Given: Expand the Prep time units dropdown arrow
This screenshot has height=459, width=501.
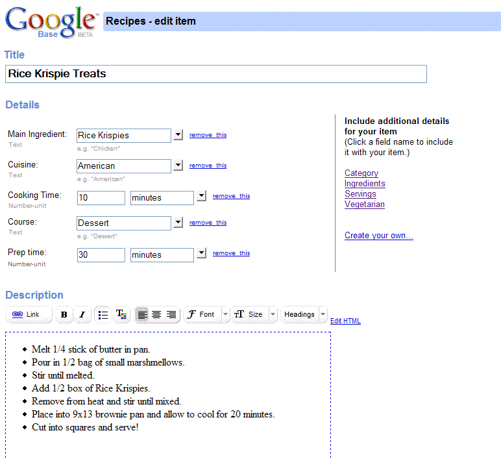Looking at the screenshot, I should pos(201,253).
